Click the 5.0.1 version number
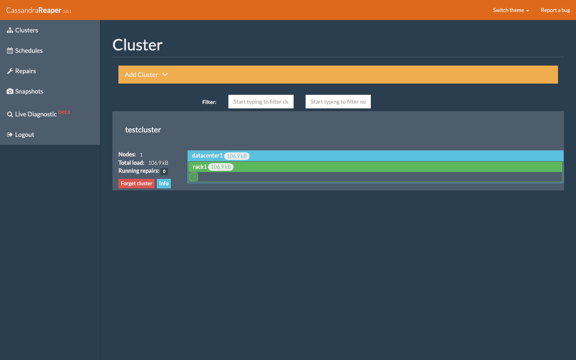 [x=67, y=12]
